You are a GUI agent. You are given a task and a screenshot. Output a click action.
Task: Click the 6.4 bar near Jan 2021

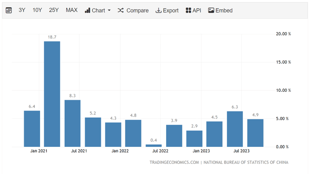(x=32, y=129)
